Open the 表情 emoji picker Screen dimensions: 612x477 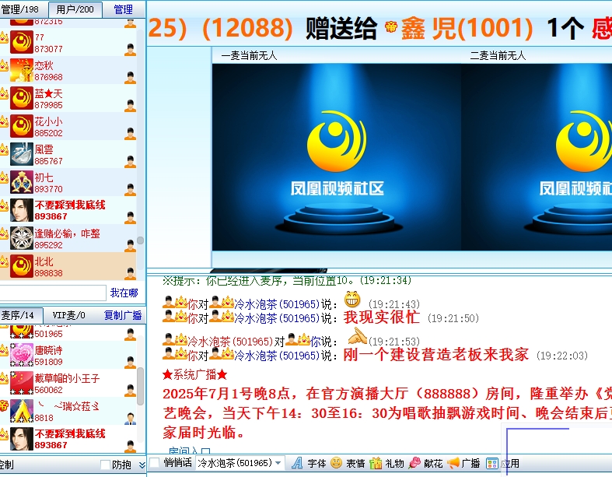coord(348,463)
